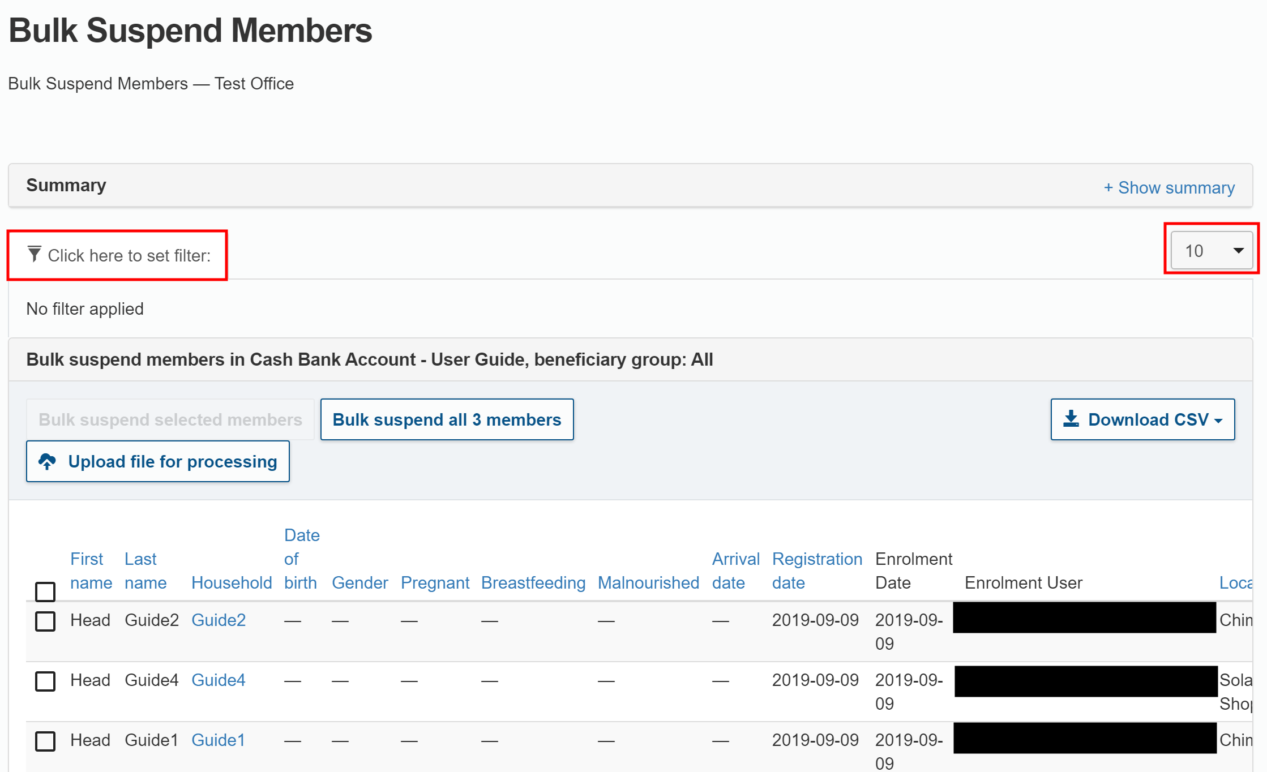Tick the checkbox for Guide1 row

(45, 741)
